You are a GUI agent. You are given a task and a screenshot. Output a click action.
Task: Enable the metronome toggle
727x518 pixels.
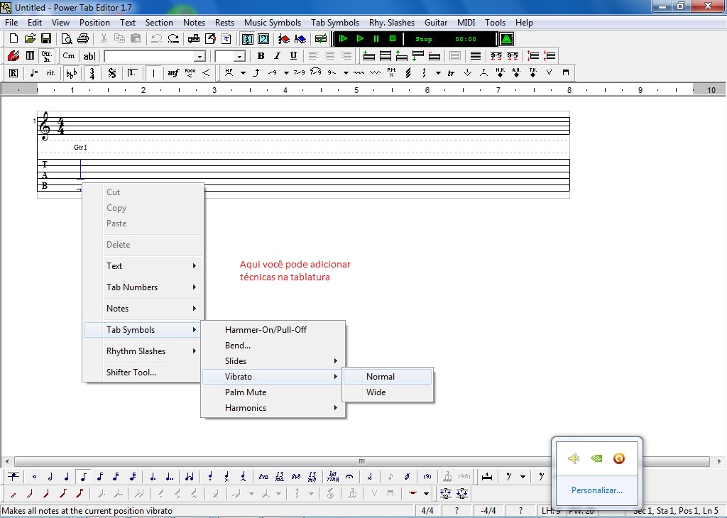pos(505,40)
